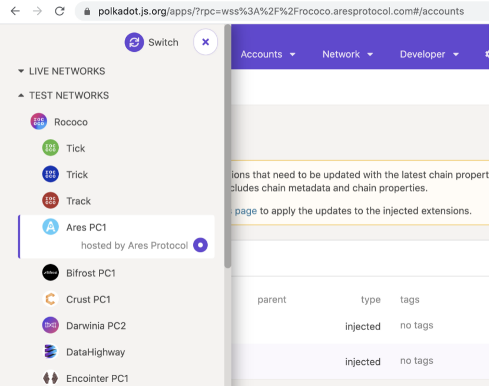Image resolution: width=490 pixels, height=386 pixels.
Task: Click the 'Switch' button label
Action: [x=163, y=42]
